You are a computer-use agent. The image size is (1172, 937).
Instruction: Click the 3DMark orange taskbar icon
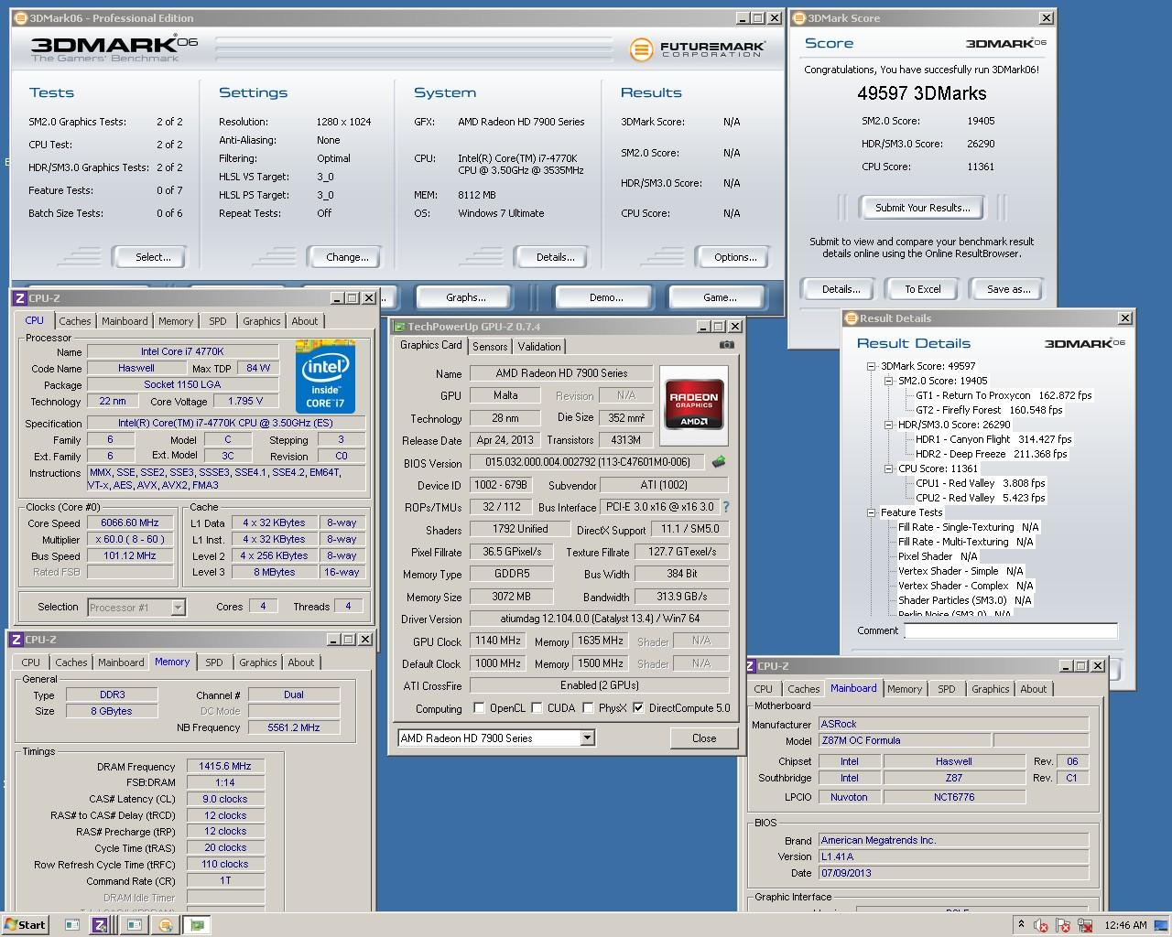tap(165, 924)
